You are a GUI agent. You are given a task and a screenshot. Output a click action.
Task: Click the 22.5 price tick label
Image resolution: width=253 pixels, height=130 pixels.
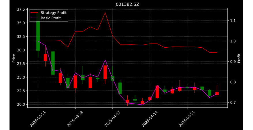pos(21,91)
